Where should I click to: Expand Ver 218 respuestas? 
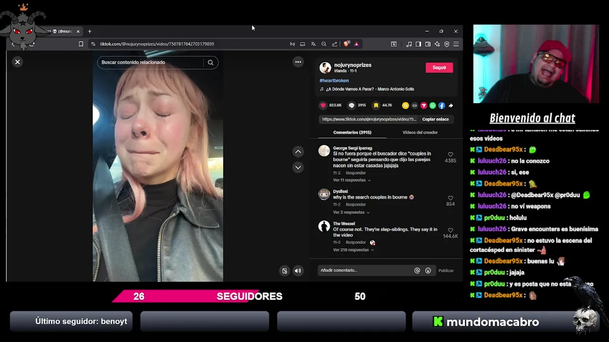[353, 250]
